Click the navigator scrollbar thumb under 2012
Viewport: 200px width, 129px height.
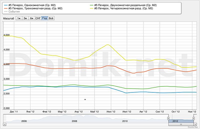pos(181,124)
